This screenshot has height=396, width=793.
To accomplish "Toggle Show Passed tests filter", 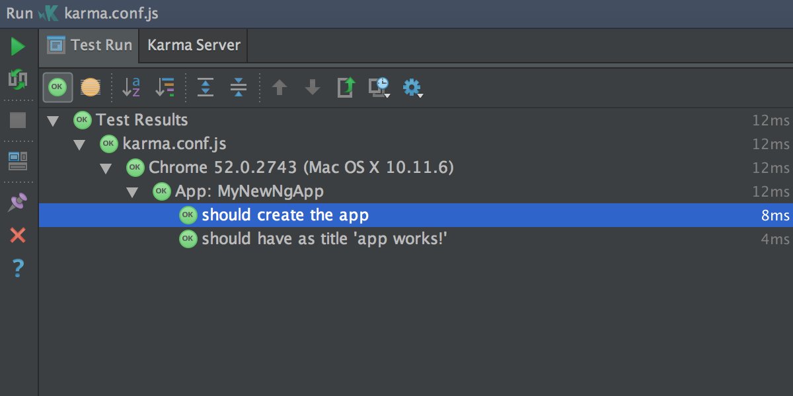I will (x=58, y=86).
